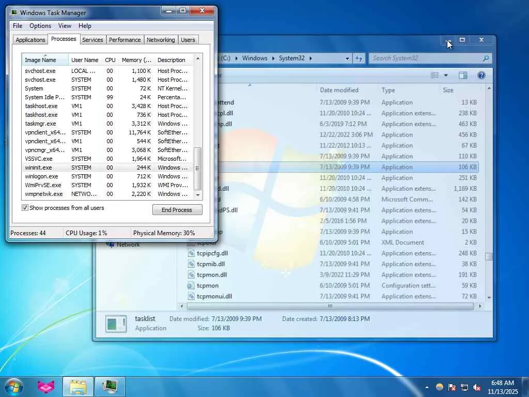Image resolution: width=529 pixels, height=397 pixels.
Task: Click the search magnifier in Search System32
Action: click(486, 58)
